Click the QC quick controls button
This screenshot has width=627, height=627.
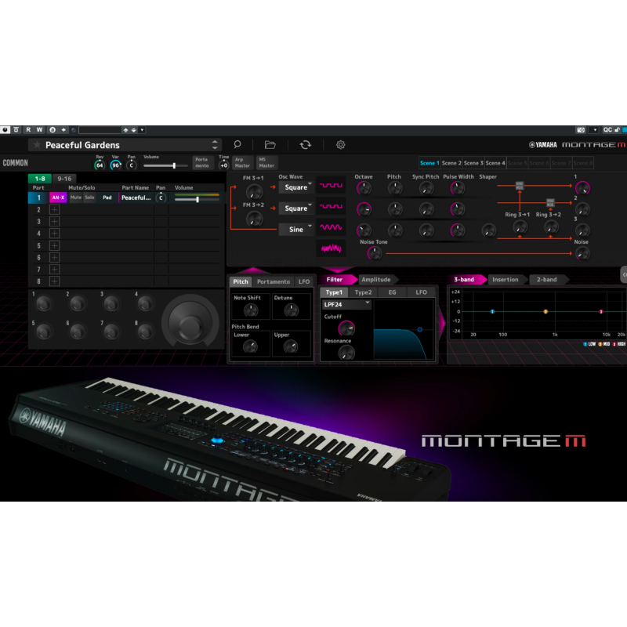click(x=607, y=129)
